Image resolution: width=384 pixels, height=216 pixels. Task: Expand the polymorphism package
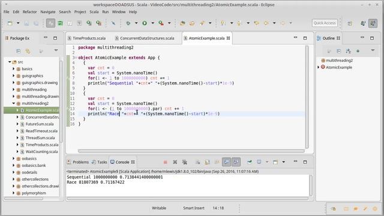pos(14,193)
